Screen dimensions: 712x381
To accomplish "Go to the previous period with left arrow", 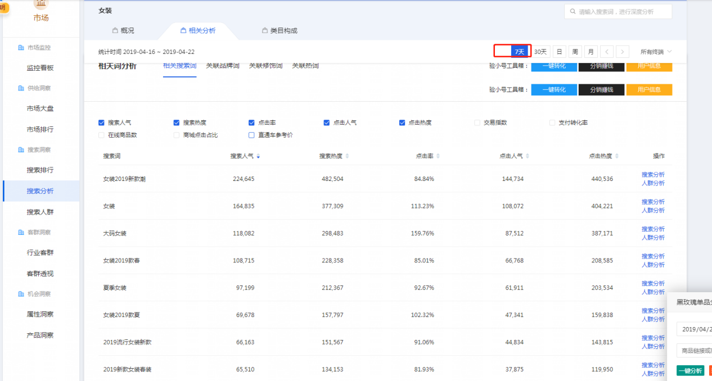I will 607,52.
